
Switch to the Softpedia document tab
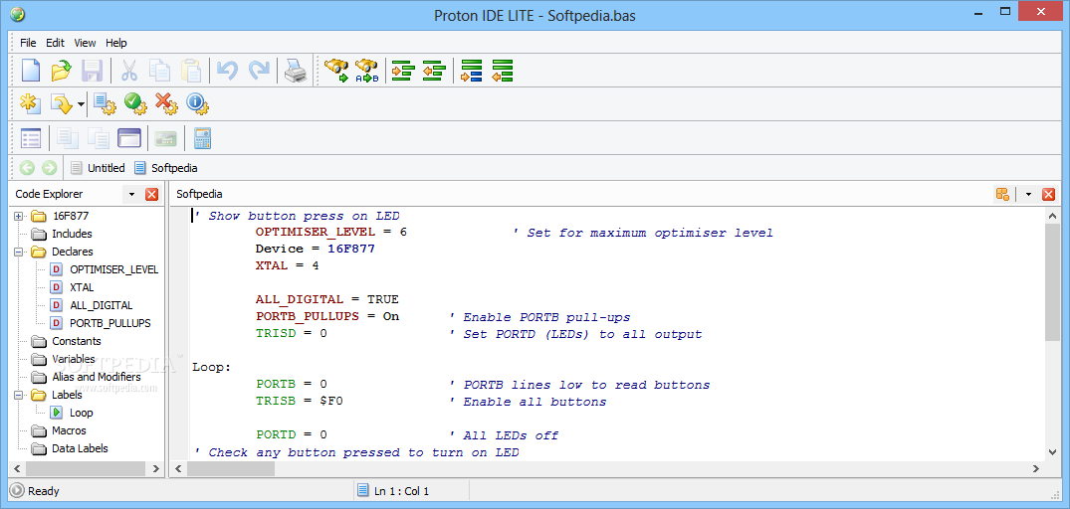click(x=166, y=168)
